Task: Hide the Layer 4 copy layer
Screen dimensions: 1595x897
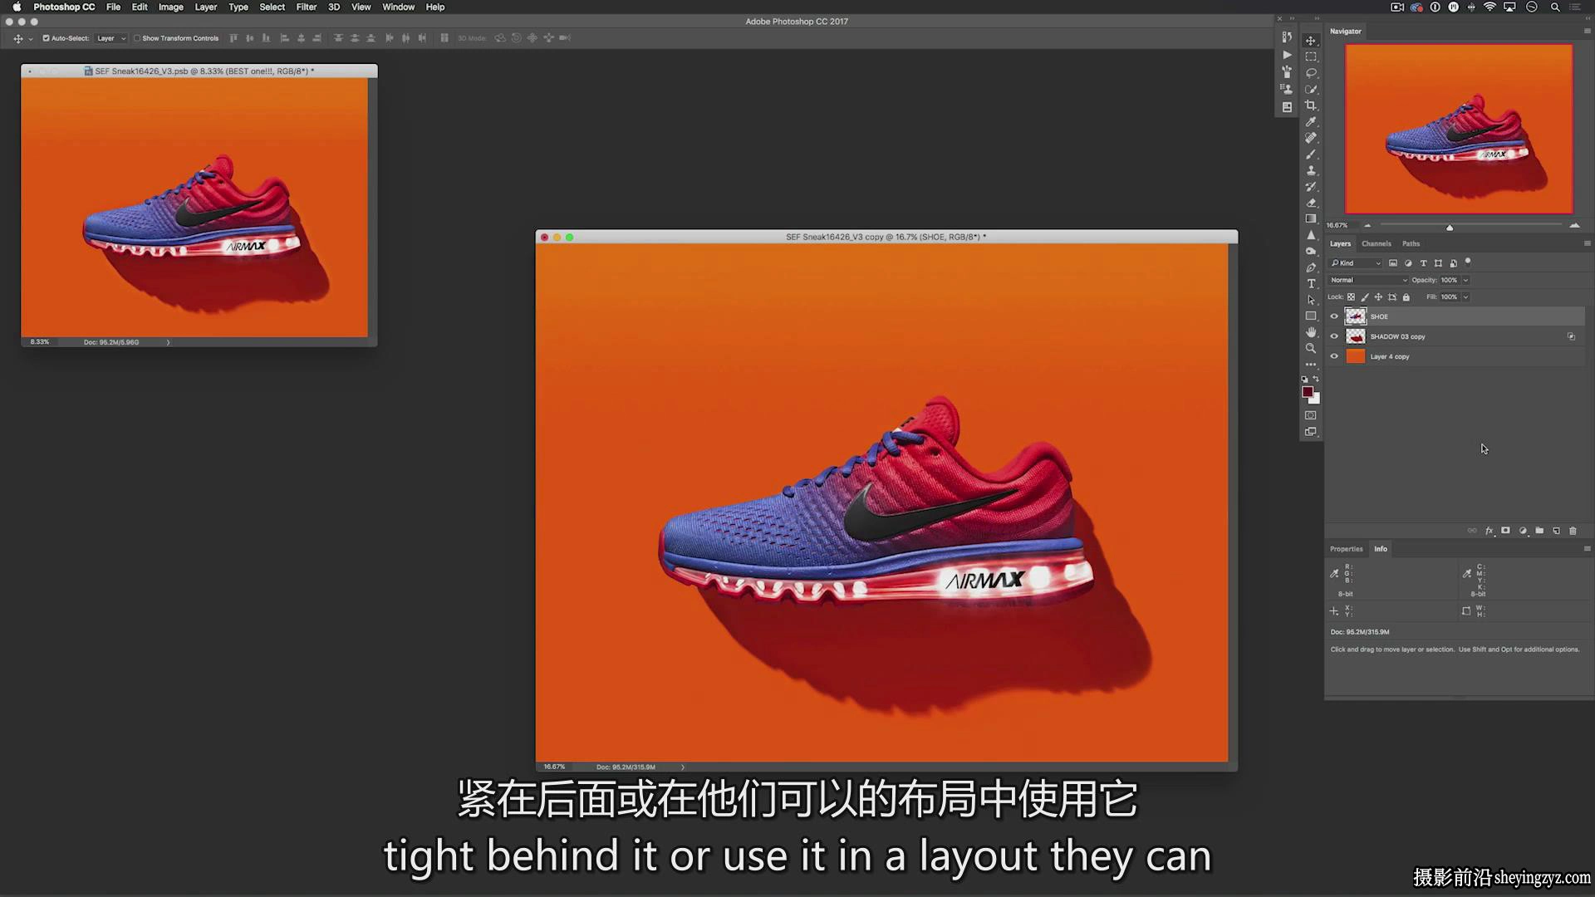Action: pyautogui.click(x=1334, y=356)
